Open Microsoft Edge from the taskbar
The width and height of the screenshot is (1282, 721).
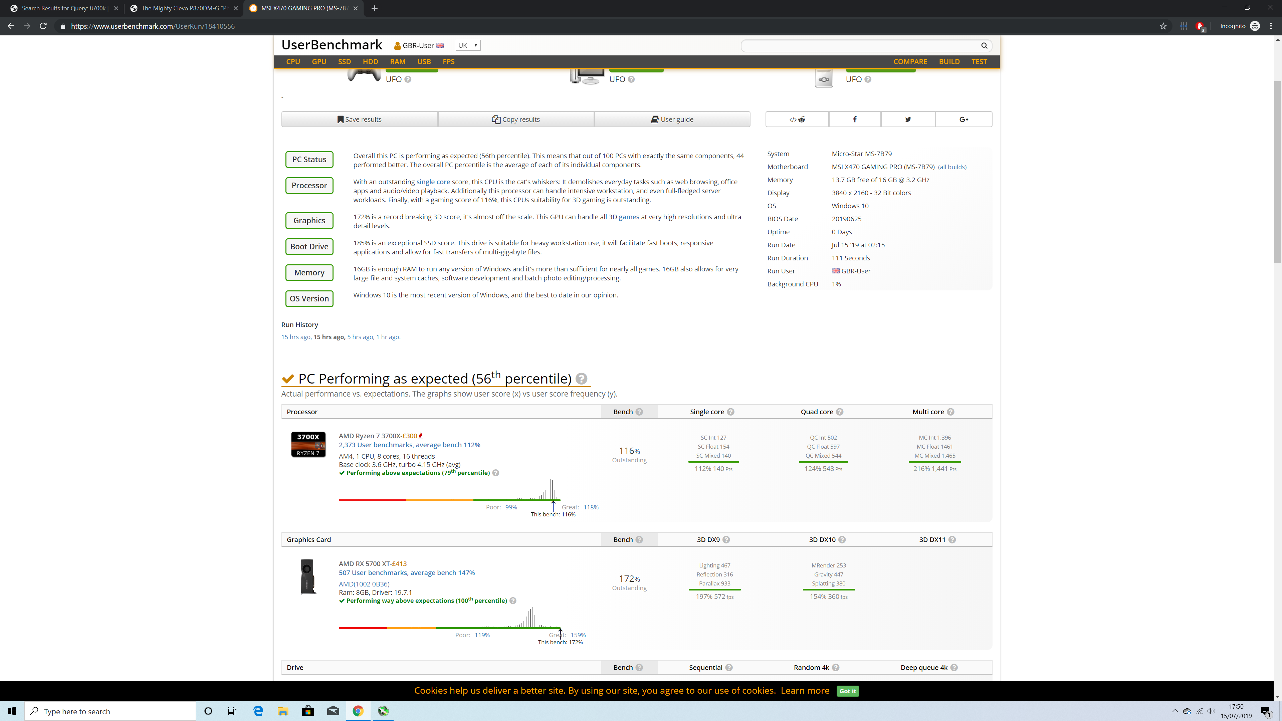(x=258, y=711)
